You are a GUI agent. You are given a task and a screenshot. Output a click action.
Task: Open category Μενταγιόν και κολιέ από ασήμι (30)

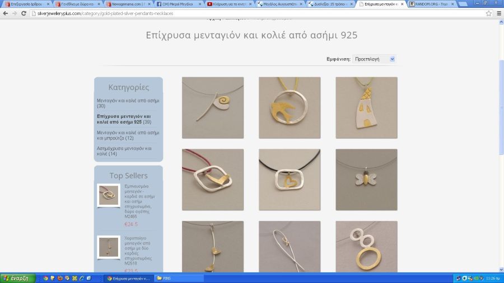click(128, 103)
